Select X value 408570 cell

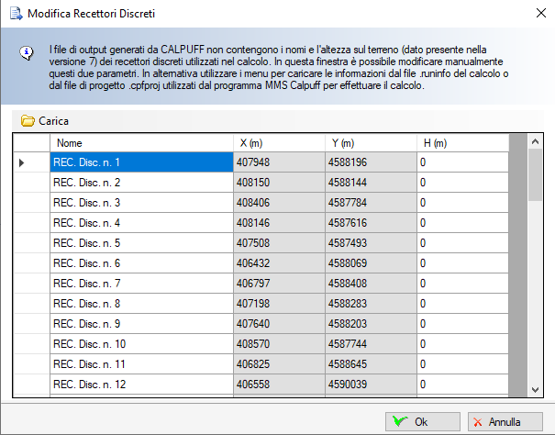click(x=279, y=344)
